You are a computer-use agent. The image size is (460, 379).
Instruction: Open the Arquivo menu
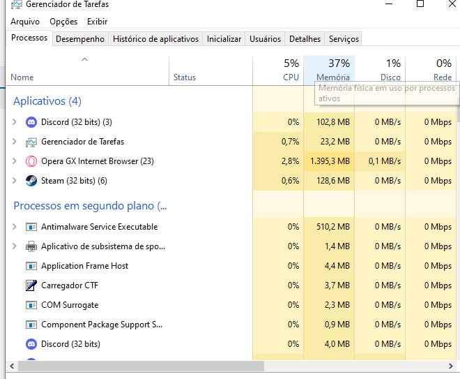(x=25, y=22)
